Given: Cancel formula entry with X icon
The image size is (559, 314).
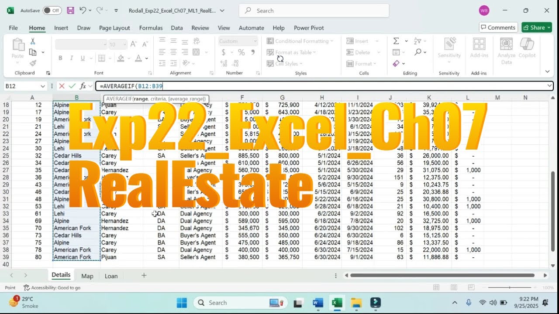Looking at the screenshot, I should pyautogui.click(x=62, y=86).
